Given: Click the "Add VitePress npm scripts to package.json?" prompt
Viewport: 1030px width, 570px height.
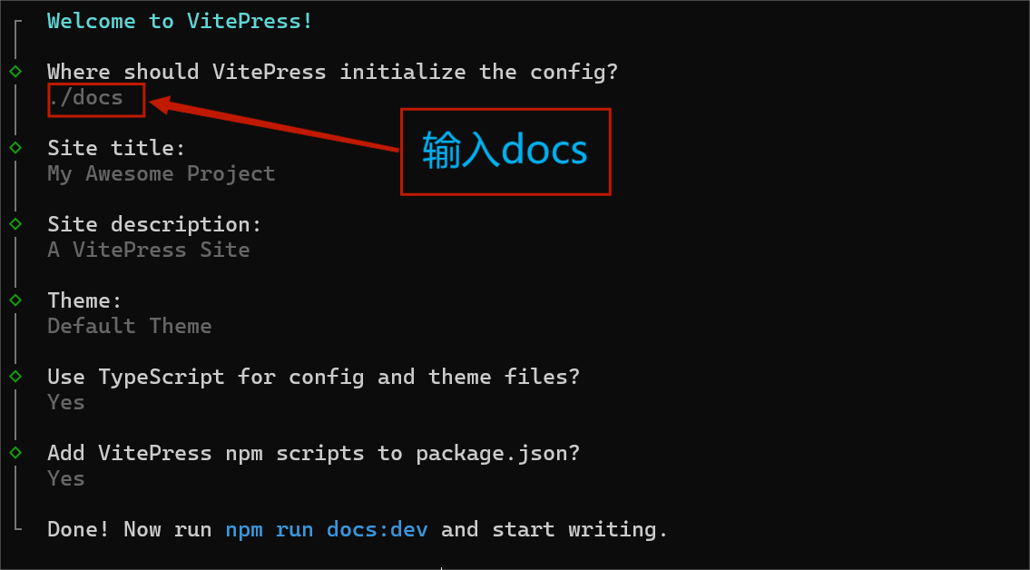Looking at the screenshot, I should coord(313,453).
